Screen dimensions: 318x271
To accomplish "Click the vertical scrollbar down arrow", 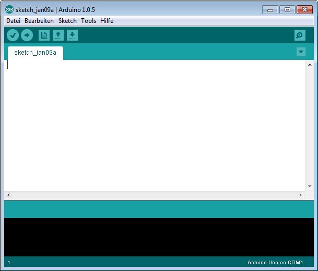I will click(x=309, y=186).
